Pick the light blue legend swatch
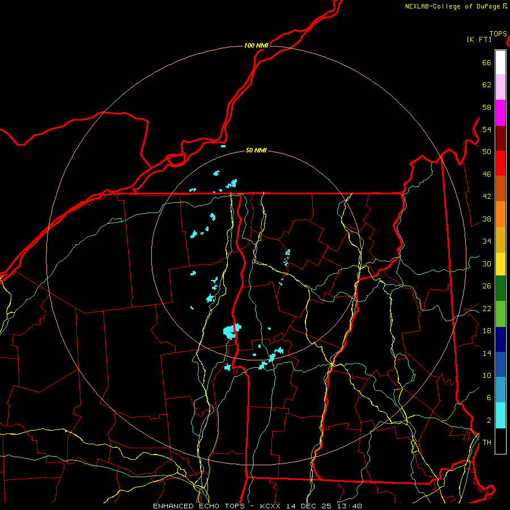 coord(500,389)
